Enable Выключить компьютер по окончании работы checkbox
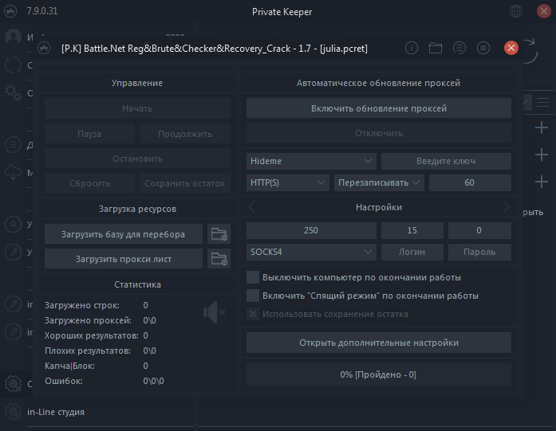This screenshot has width=556, height=431. click(x=253, y=277)
